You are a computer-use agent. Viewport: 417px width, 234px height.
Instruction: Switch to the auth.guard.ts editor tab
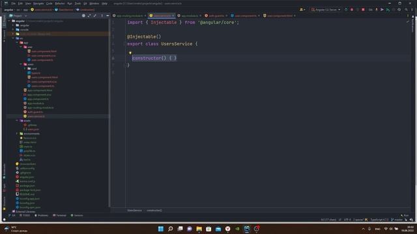216,16
